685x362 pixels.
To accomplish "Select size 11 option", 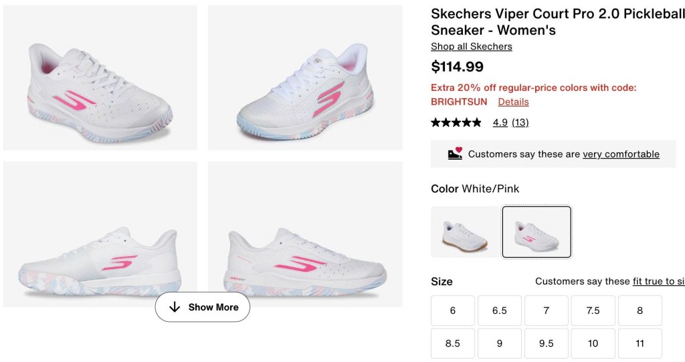I will [640, 343].
